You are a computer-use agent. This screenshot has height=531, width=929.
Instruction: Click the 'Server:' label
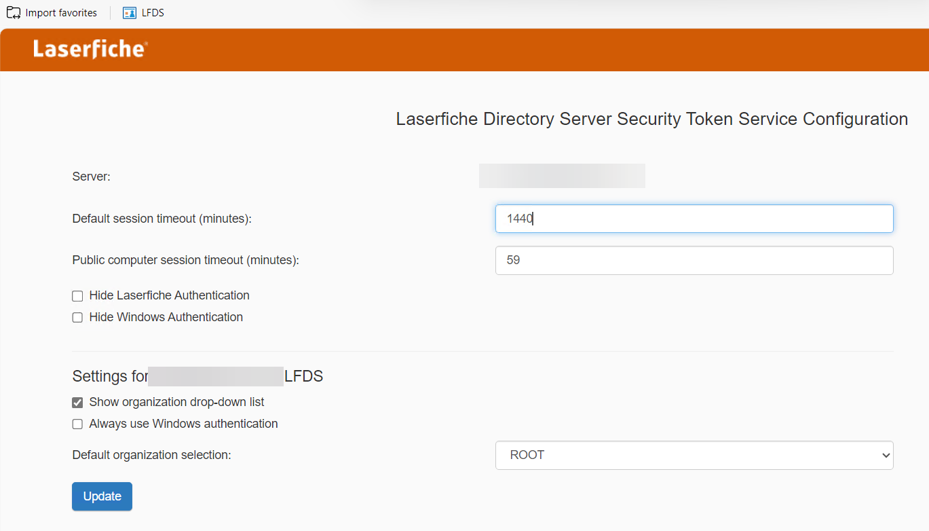pos(91,177)
